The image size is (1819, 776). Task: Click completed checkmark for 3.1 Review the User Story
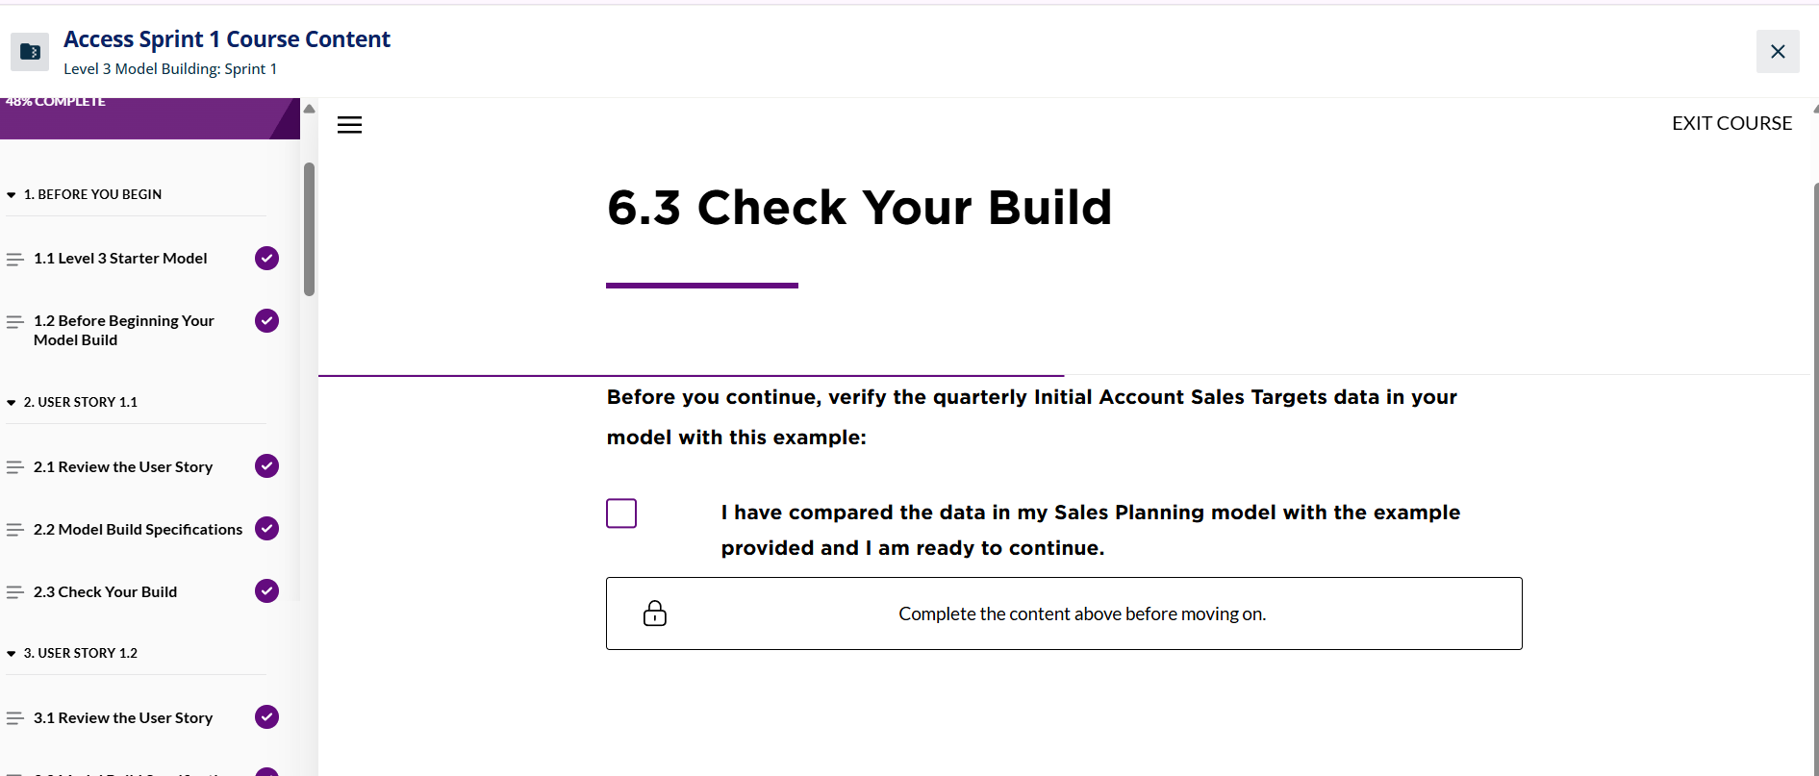click(266, 717)
